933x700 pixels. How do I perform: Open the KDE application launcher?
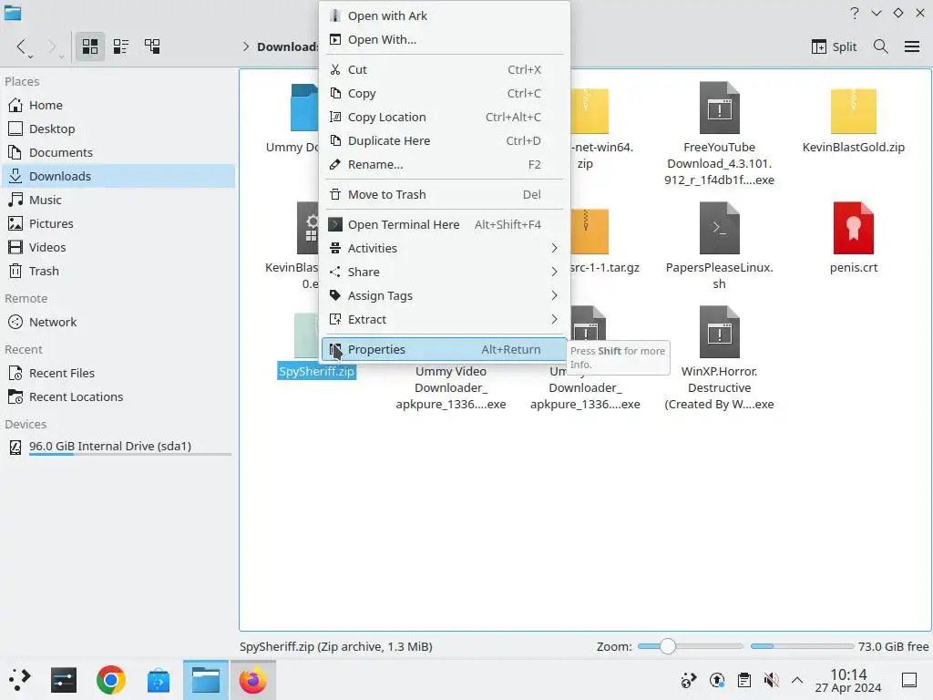(19, 680)
